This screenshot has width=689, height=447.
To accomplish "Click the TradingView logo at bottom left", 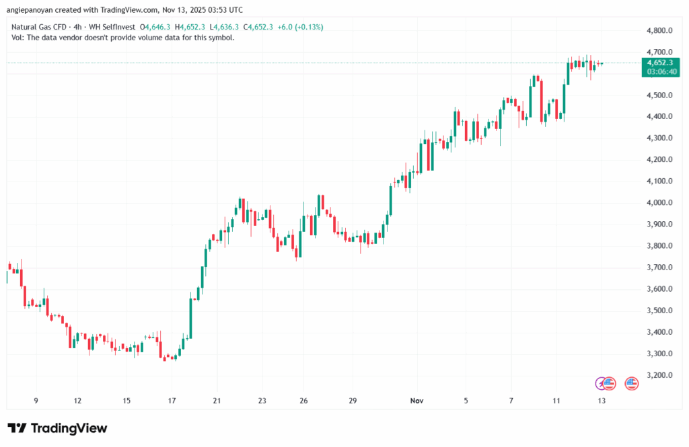I will pyautogui.click(x=57, y=428).
